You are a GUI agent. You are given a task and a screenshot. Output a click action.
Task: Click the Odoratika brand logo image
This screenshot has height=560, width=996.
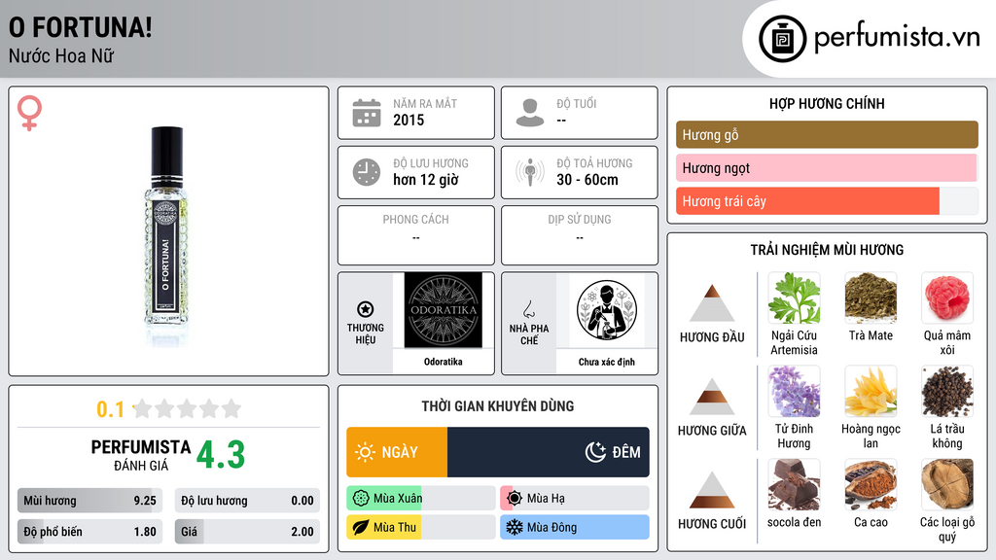pos(444,310)
